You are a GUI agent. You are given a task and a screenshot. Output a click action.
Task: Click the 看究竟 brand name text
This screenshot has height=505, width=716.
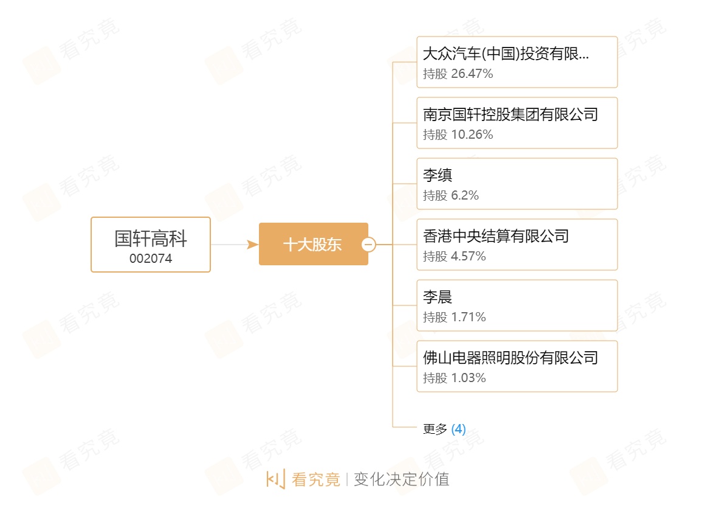tap(316, 479)
